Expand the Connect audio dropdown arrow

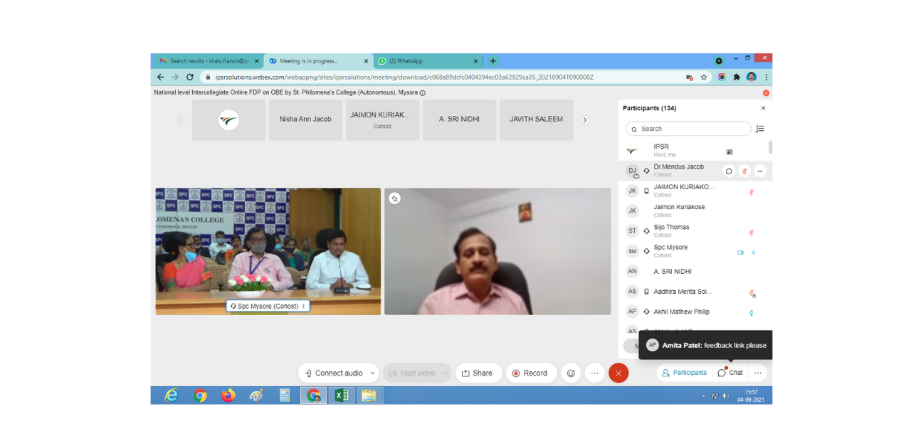[x=372, y=373]
